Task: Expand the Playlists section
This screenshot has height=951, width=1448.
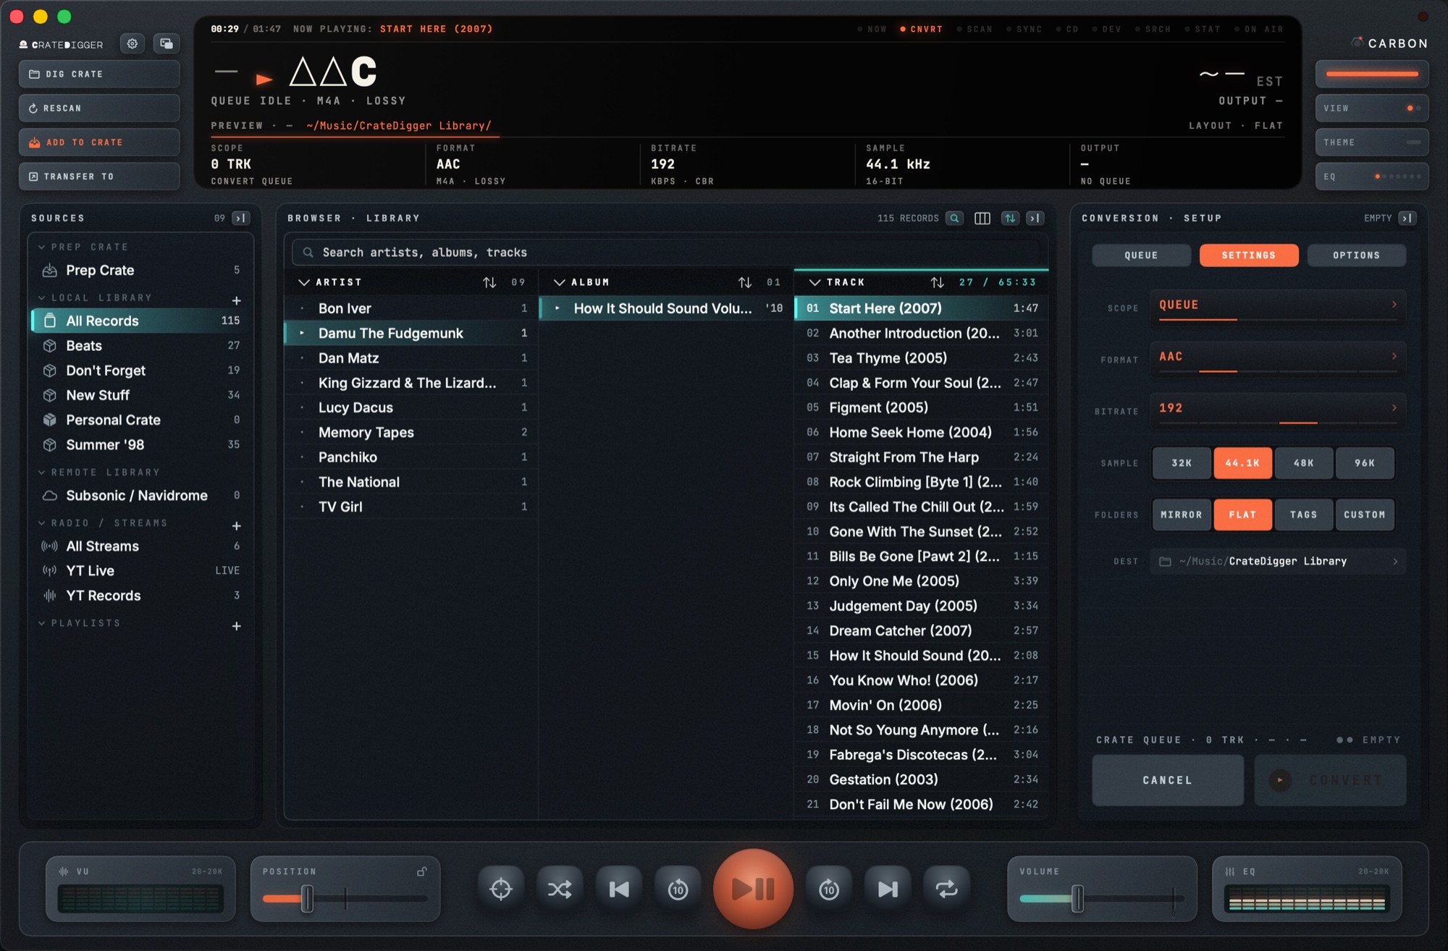Action: coord(42,623)
